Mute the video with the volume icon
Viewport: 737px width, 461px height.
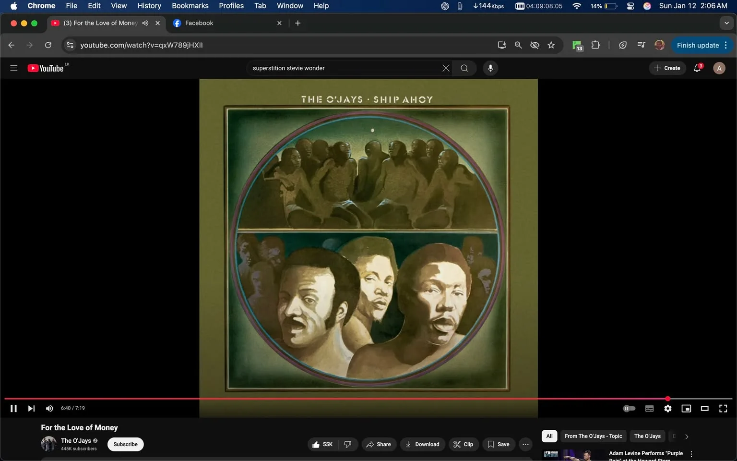pos(49,408)
